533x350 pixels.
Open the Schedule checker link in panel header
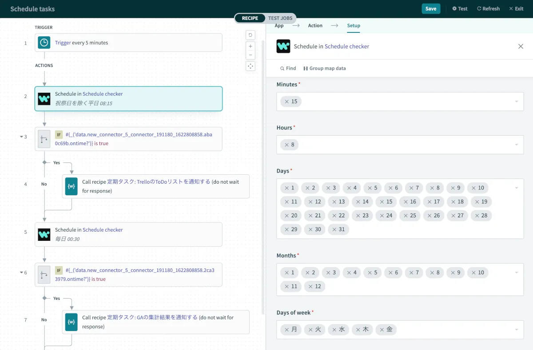[346, 46]
